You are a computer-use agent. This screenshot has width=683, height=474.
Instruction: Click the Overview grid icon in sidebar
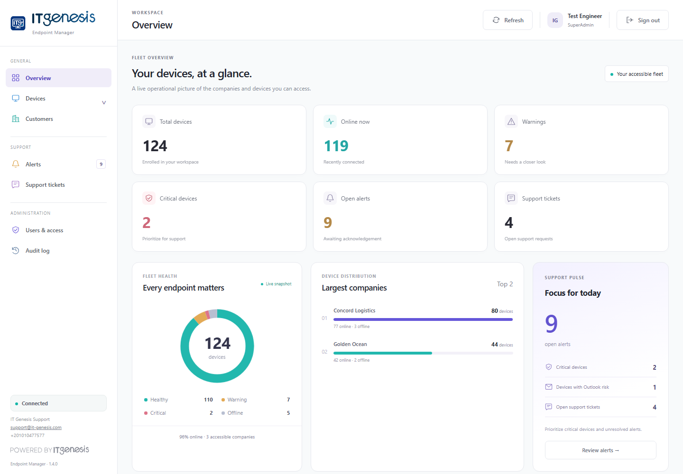click(16, 78)
